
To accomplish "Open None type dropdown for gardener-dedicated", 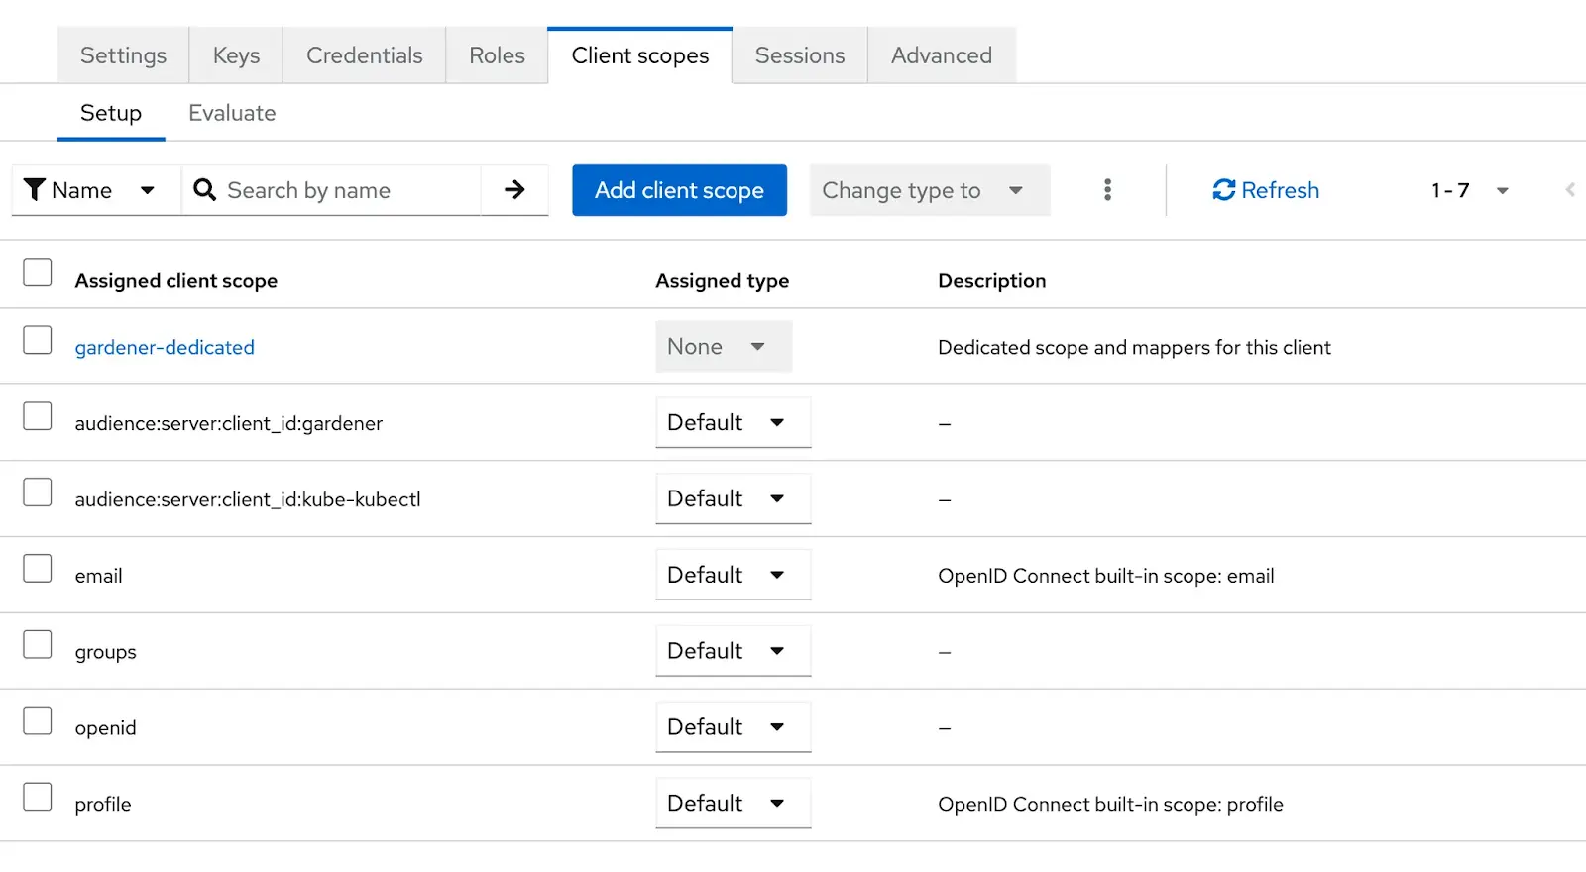I will coord(724,346).
